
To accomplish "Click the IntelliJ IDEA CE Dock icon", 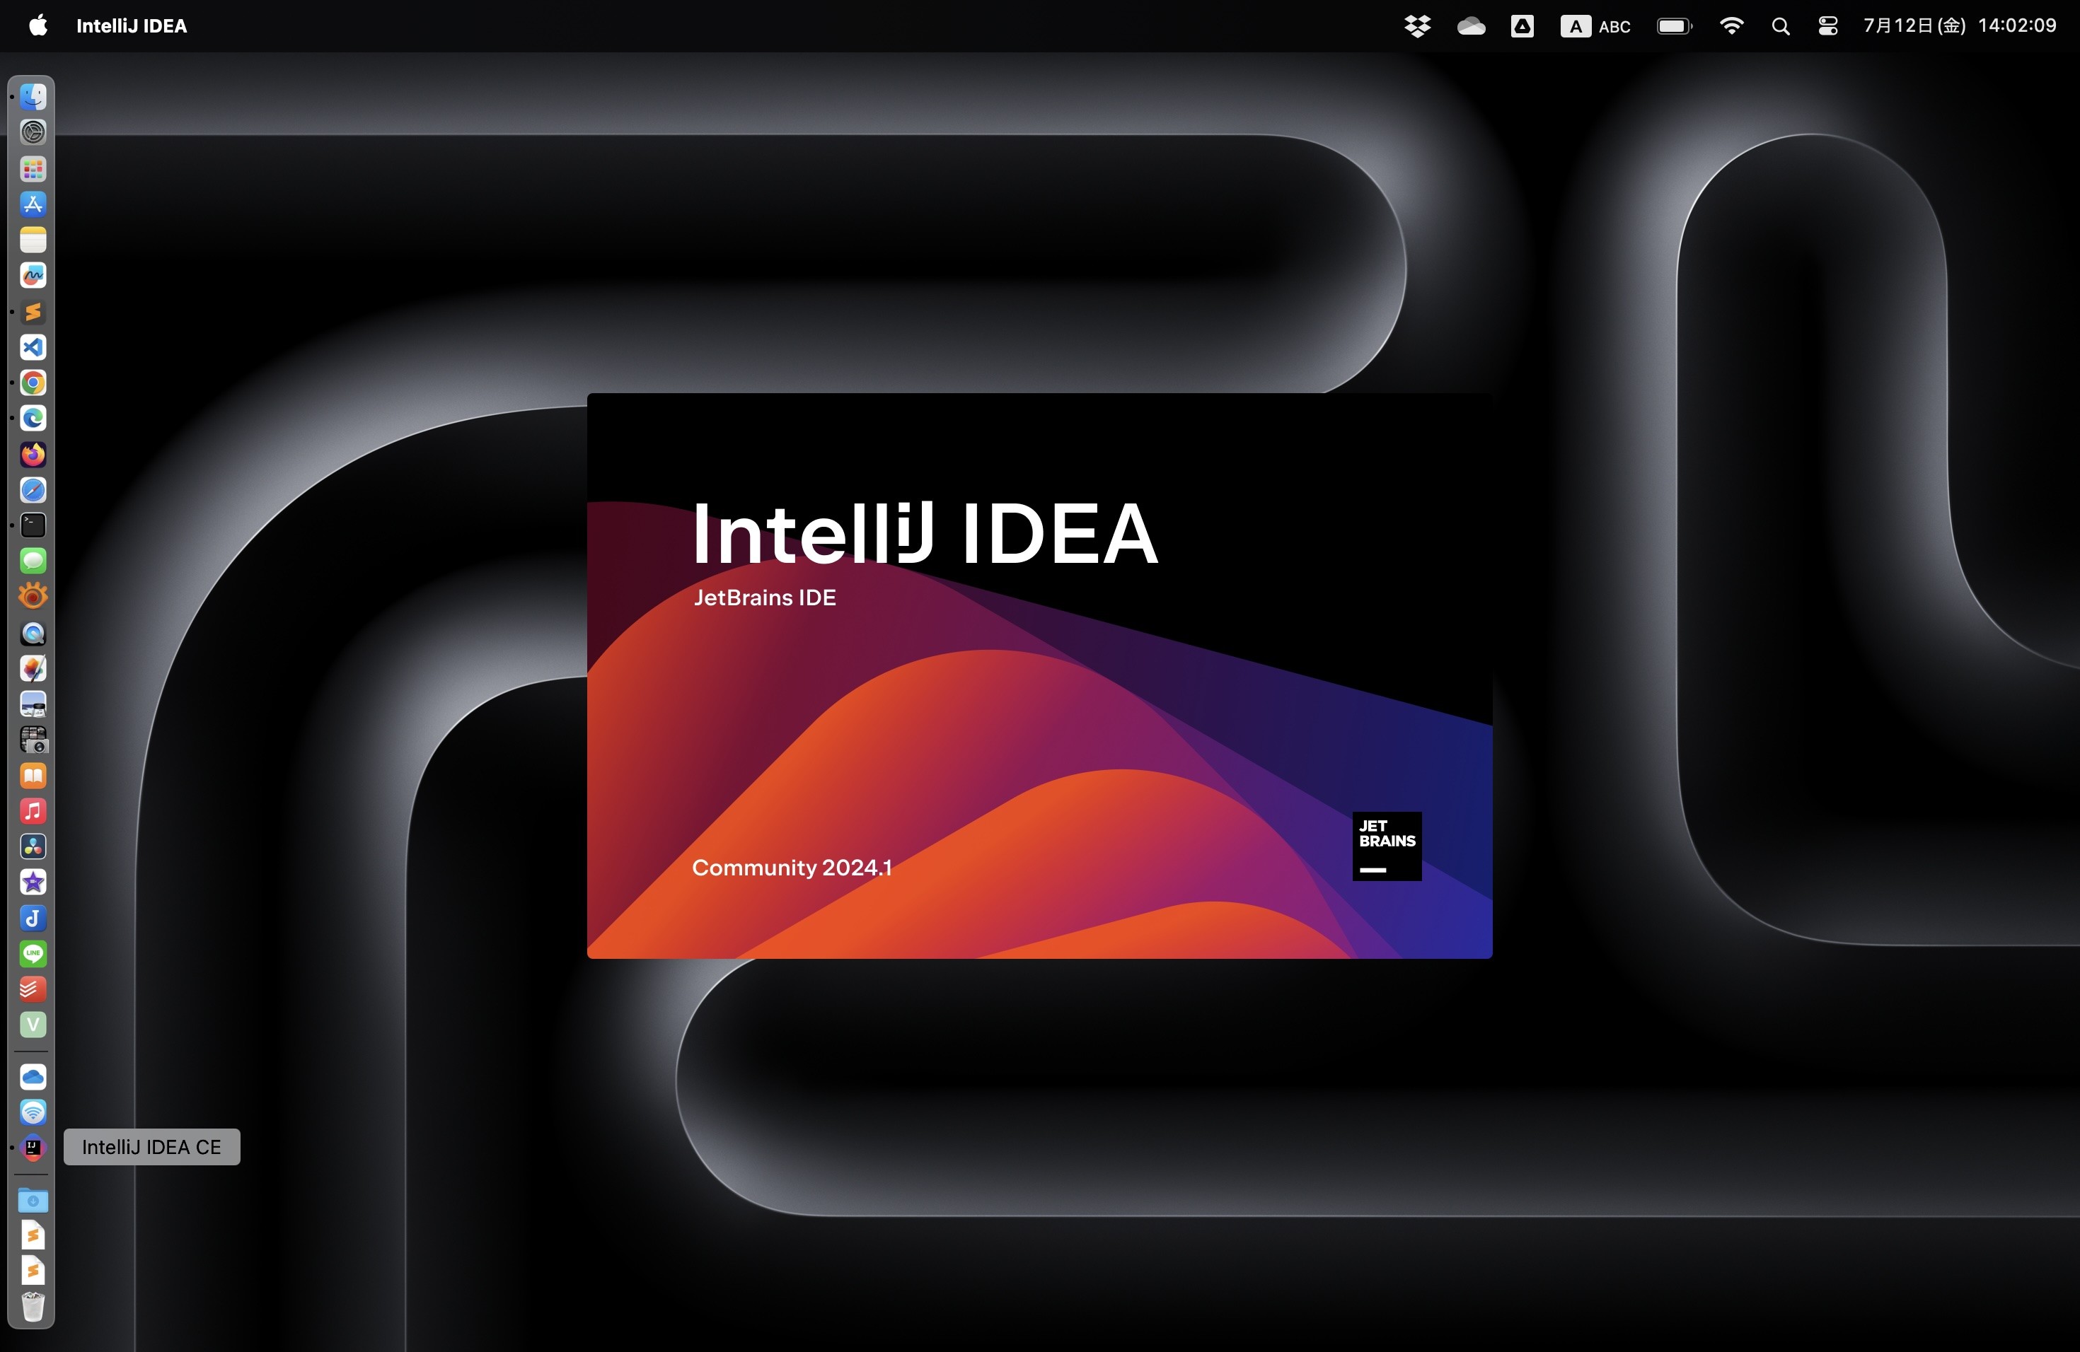I will pyautogui.click(x=33, y=1148).
